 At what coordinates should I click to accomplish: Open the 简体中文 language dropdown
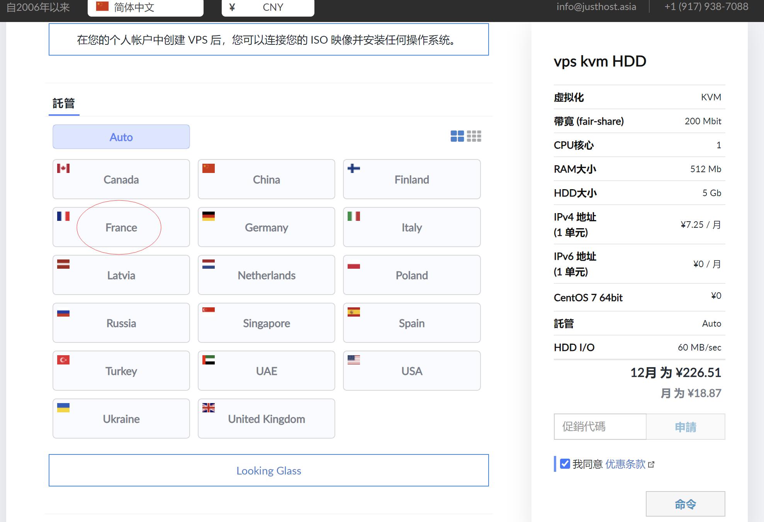click(146, 7)
